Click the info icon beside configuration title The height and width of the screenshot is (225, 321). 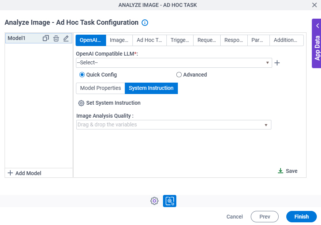(145, 23)
